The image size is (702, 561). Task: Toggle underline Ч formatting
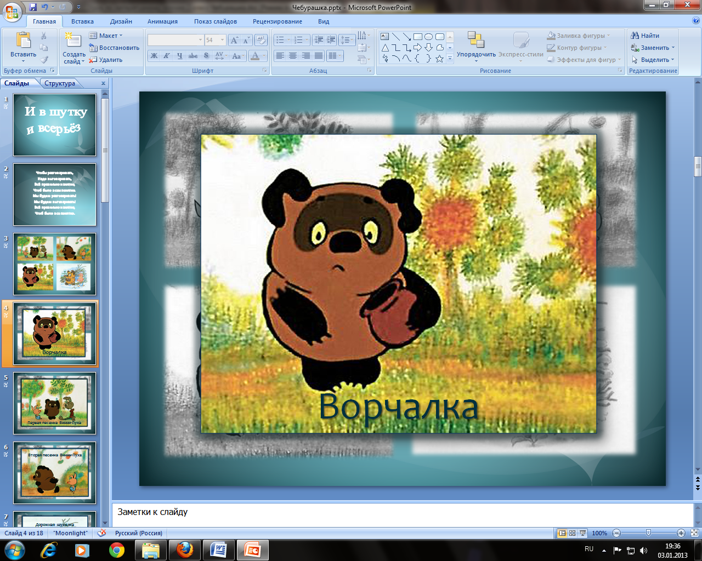[x=180, y=56]
